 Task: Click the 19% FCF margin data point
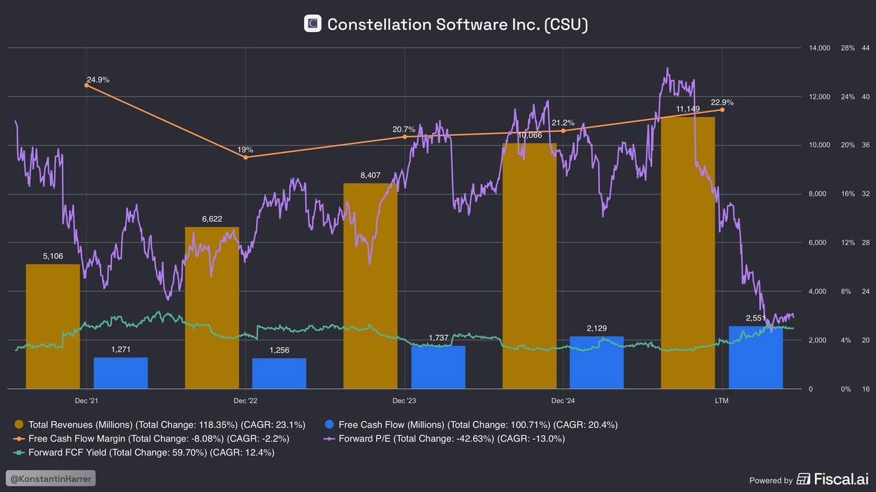pos(245,157)
